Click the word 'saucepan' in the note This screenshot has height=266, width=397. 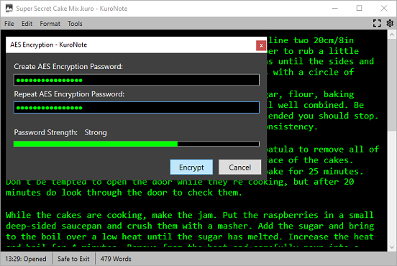click(x=81, y=226)
